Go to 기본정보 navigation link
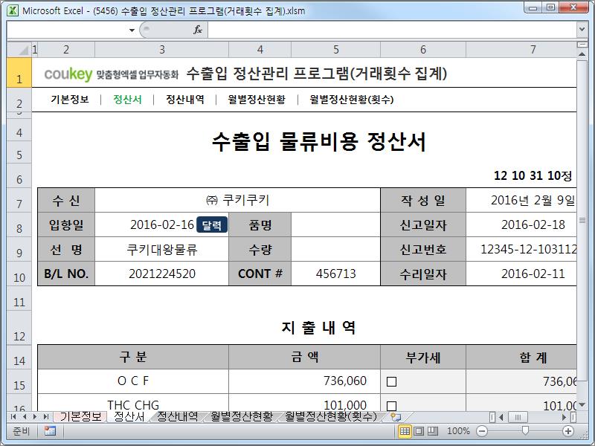The height and width of the screenshot is (446, 595). pos(70,100)
